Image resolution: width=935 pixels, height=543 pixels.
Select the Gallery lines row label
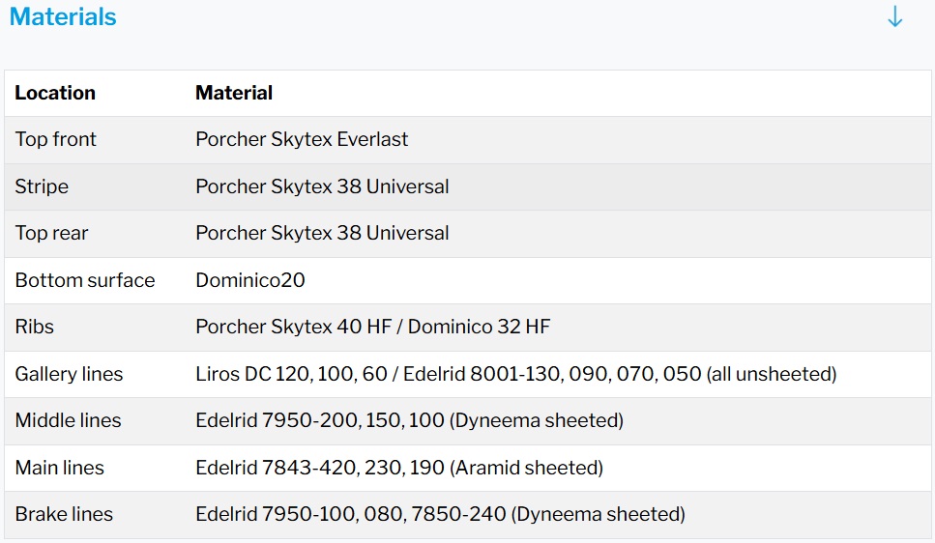point(70,374)
